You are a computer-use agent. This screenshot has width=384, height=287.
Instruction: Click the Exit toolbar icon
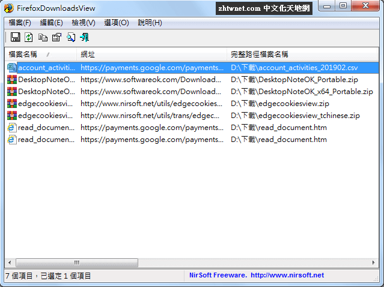coord(85,37)
